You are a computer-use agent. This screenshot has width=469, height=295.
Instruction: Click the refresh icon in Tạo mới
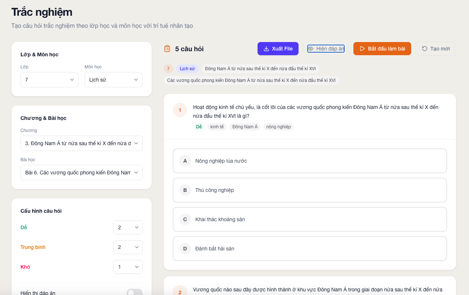pos(425,49)
